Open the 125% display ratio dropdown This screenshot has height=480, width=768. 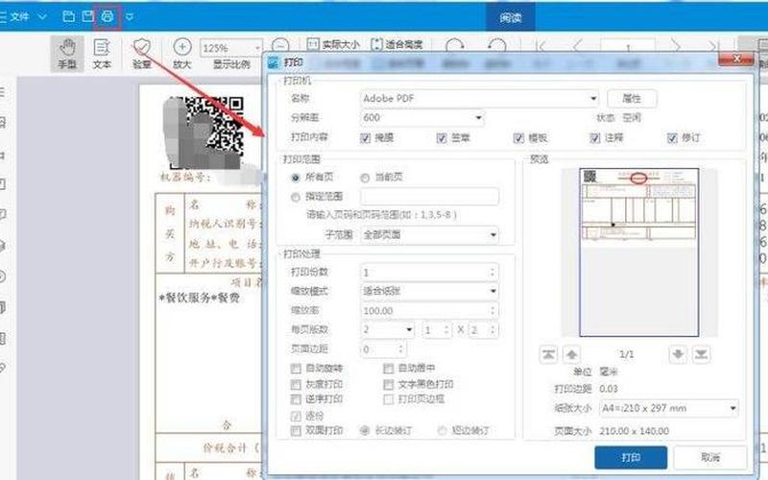(231, 48)
